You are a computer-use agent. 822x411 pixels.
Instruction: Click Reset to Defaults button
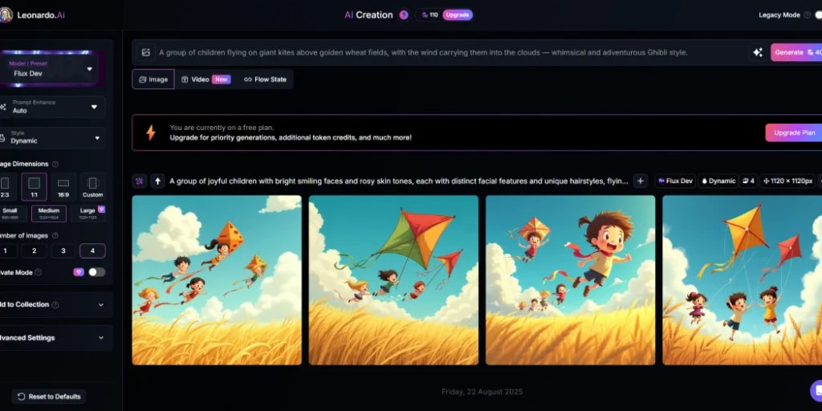coord(49,397)
